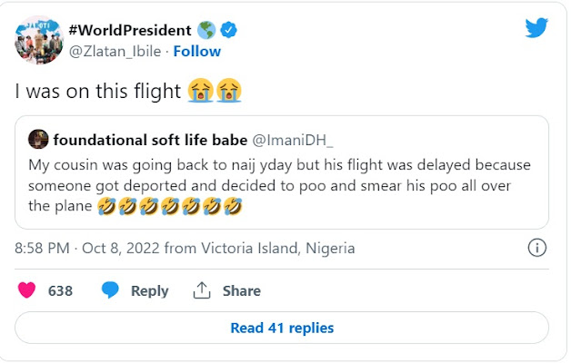Click the share upload icon
This screenshot has width=581, height=363.
(x=201, y=290)
